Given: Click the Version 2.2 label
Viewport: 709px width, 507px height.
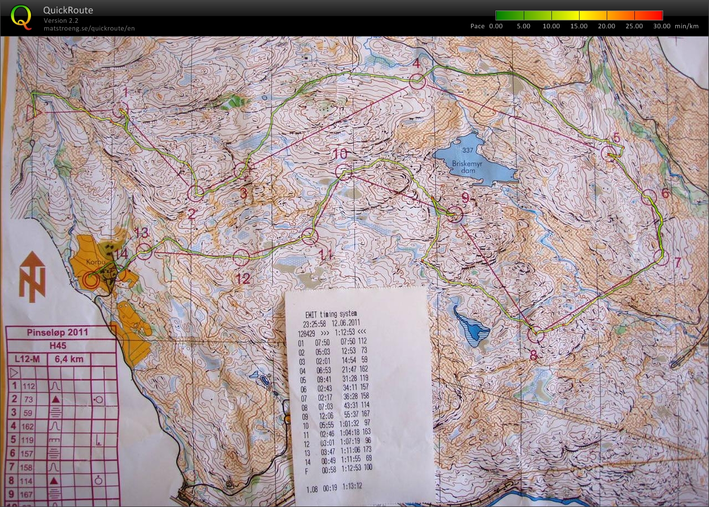Looking at the screenshot, I should coord(61,21).
